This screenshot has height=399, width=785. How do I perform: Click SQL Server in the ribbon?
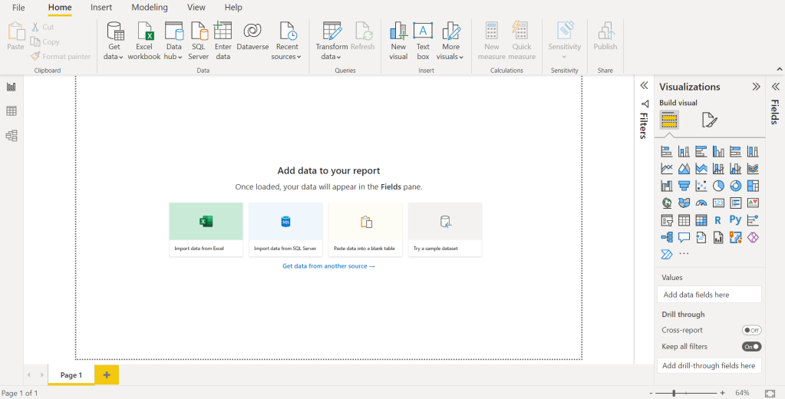198,41
